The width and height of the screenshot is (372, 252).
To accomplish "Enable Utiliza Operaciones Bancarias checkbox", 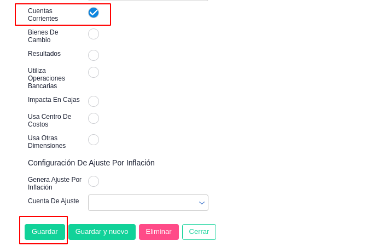I will pyautogui.click(x=94, y=72).
